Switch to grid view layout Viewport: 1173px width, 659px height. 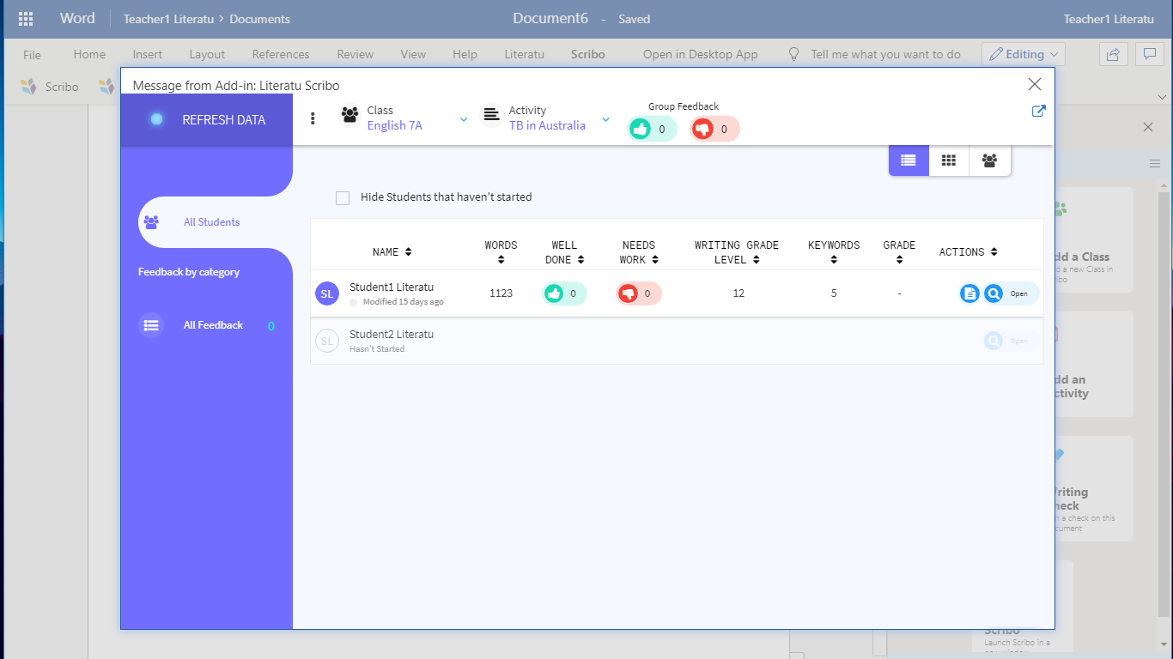pos(949,160)
